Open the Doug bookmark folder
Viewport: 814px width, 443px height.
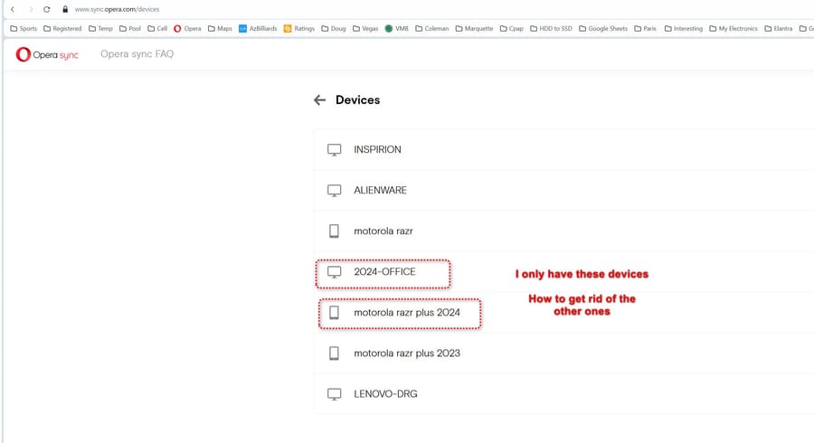pos(334,29)
